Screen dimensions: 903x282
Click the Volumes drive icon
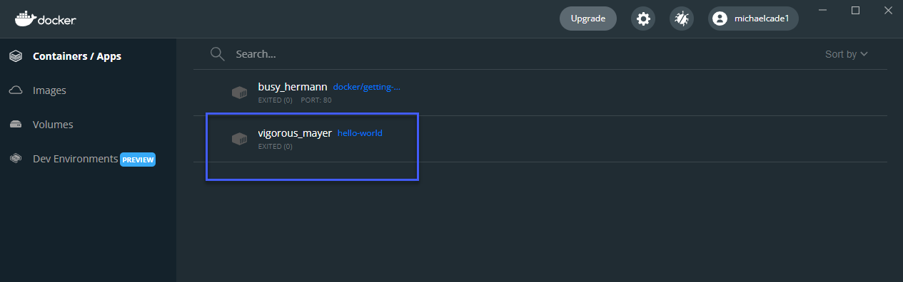pos(16,125)
